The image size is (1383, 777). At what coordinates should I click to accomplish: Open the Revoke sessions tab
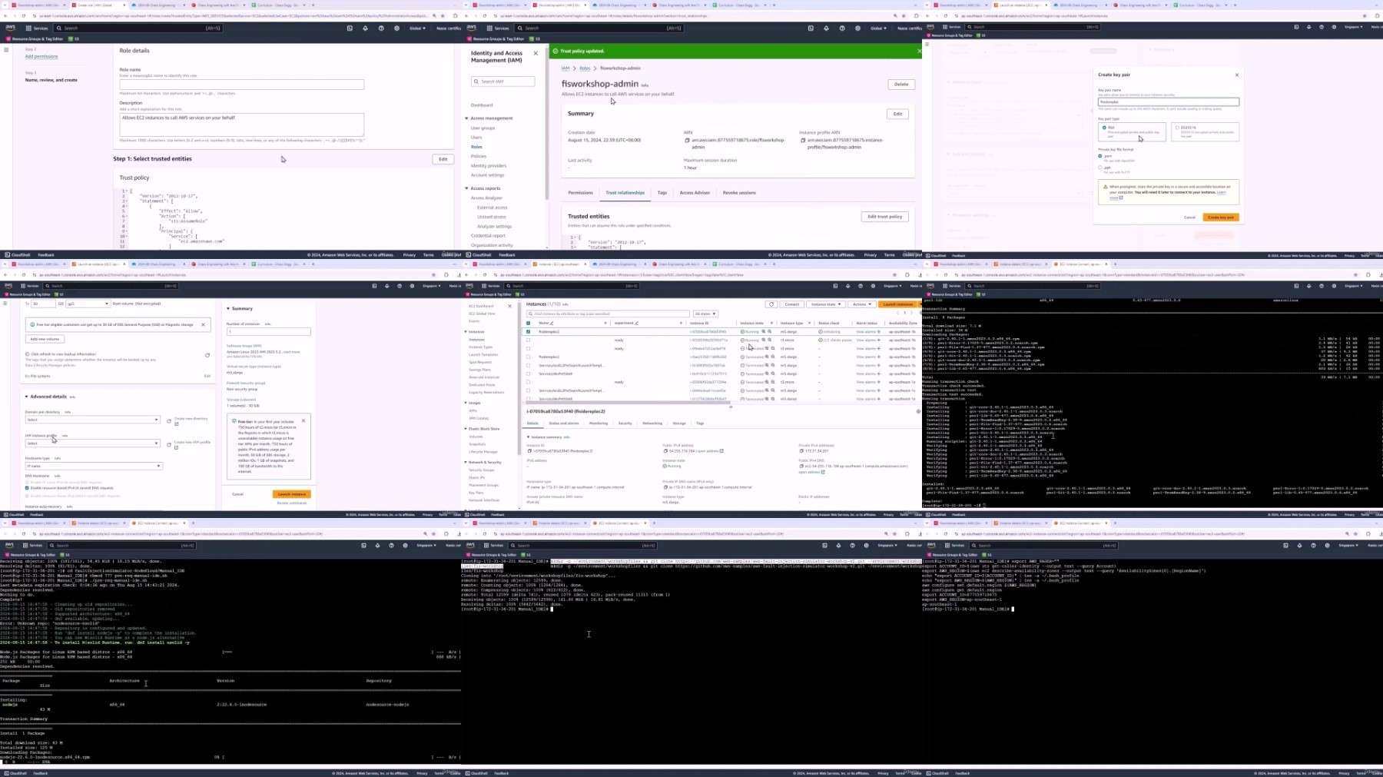pyautogui.click(x=739, y=193)
